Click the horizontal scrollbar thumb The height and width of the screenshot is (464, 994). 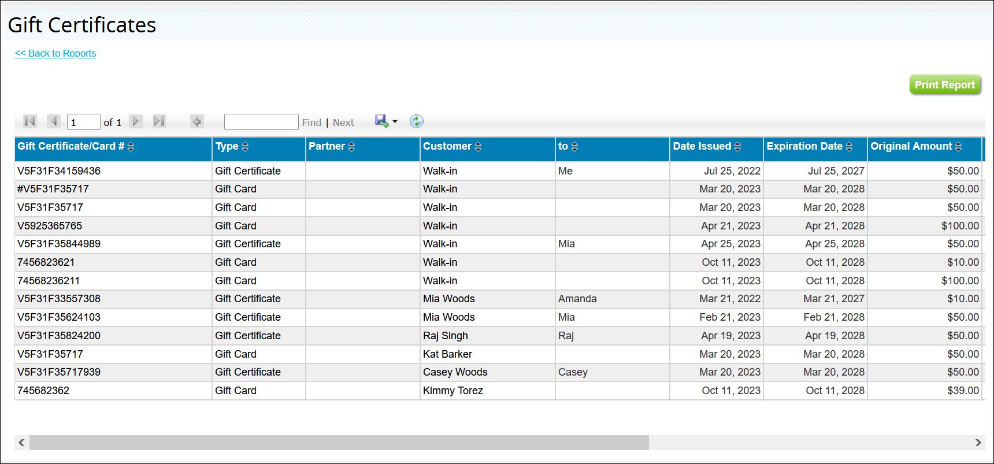(x=339, y=443)
